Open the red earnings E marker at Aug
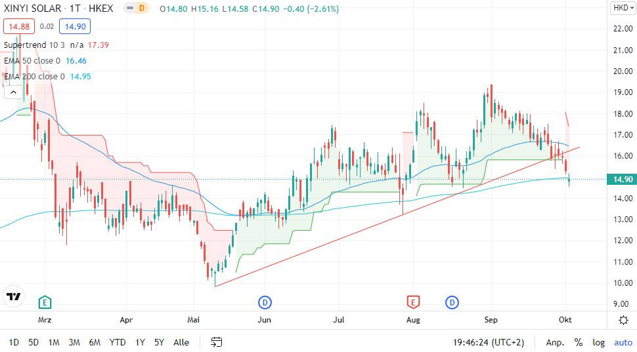Screen dimensions: 637x352 click(x=413, y=302)
